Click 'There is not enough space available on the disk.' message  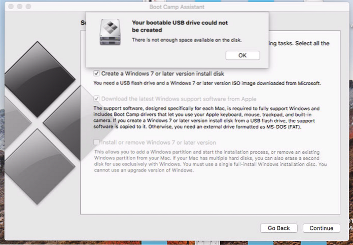187,40
